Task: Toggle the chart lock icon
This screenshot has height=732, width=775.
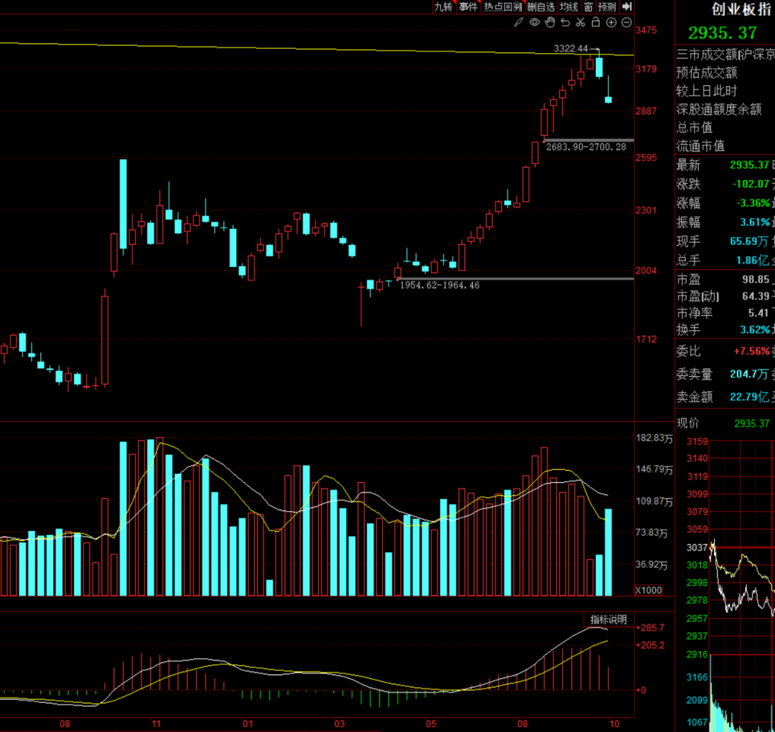Action: 596,22
